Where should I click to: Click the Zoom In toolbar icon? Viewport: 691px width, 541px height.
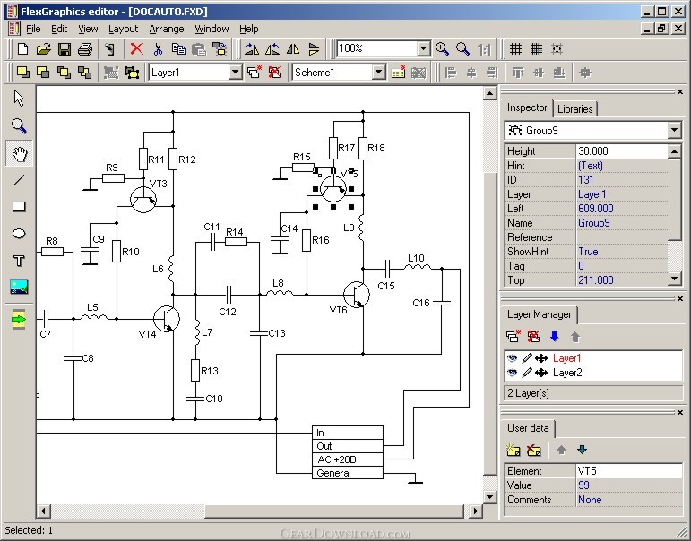point(442,48)
